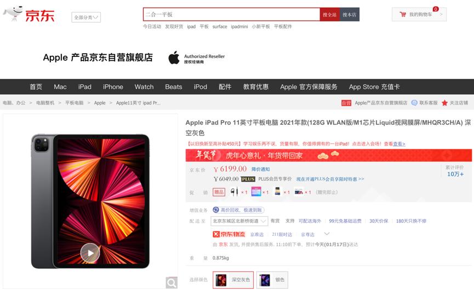This screenshot has width=474, height=290.
Task: Open the 配件 nav tab
Action: tap(225, 86)
